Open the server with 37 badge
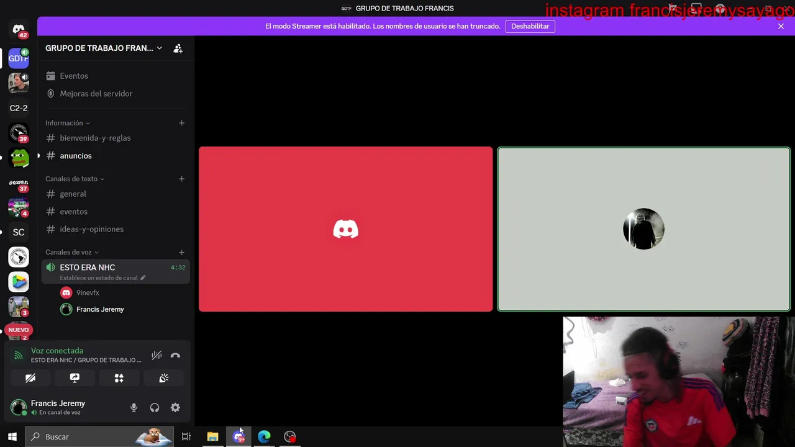This screenshot has width=795, height=447. click(x=19, y=183)
